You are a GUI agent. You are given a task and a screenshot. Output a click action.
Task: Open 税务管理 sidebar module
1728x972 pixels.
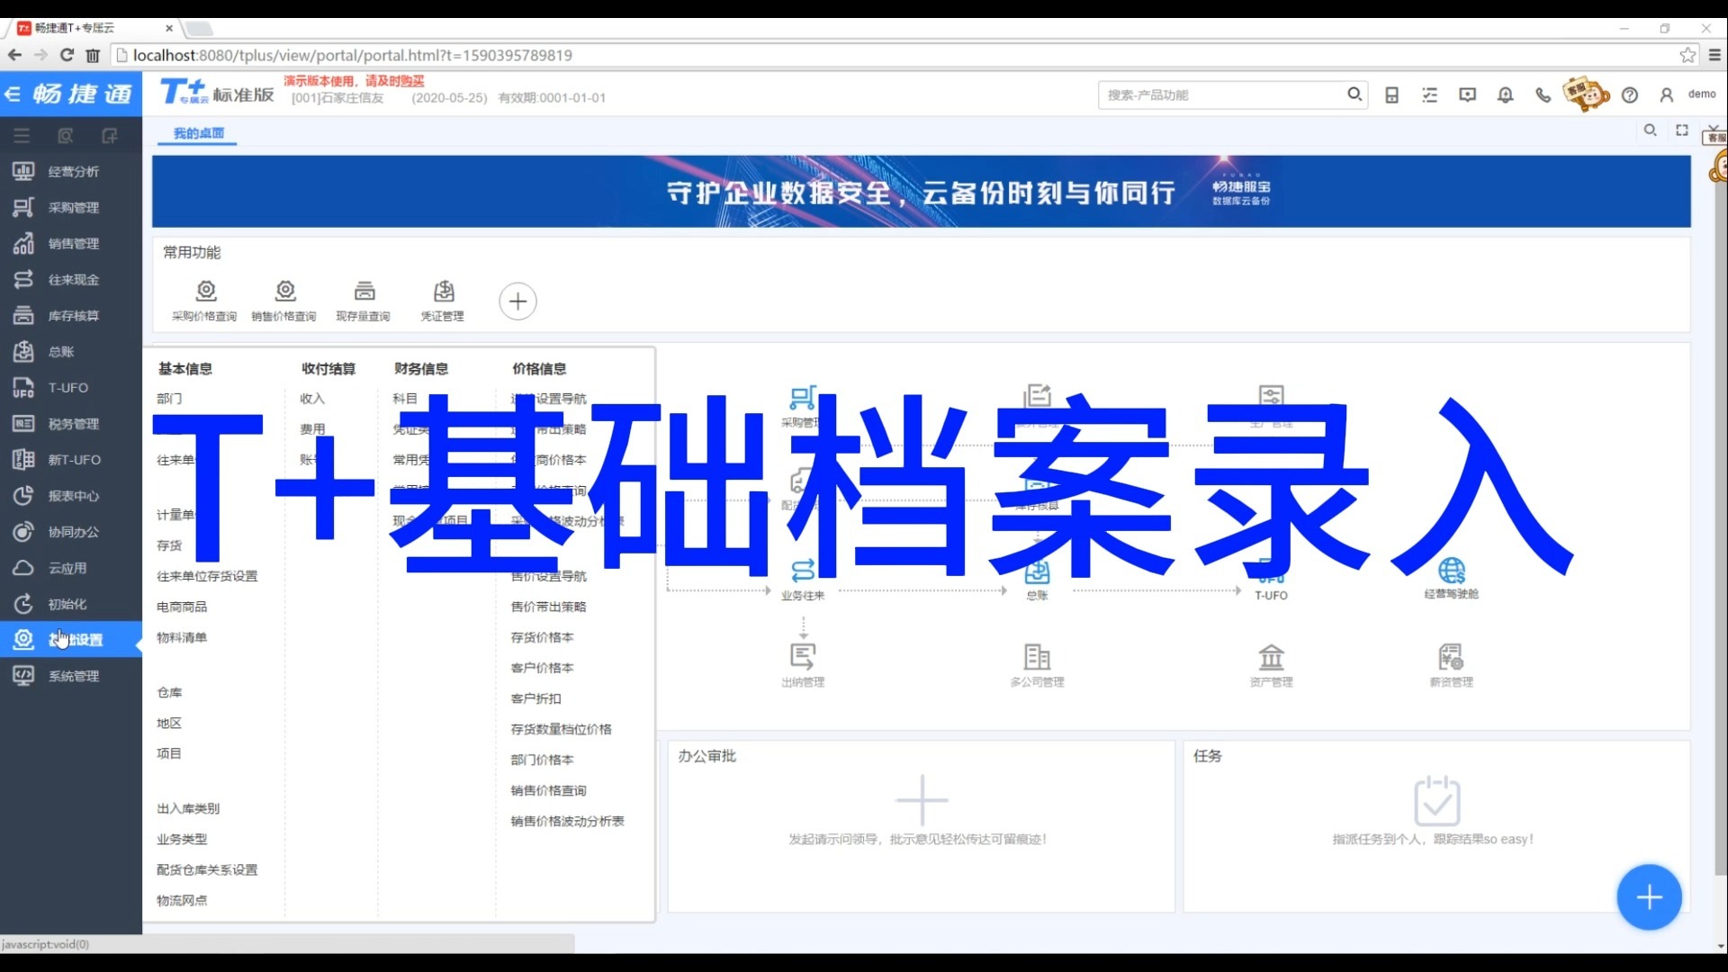pyautogui.click(x=72, y=423)
